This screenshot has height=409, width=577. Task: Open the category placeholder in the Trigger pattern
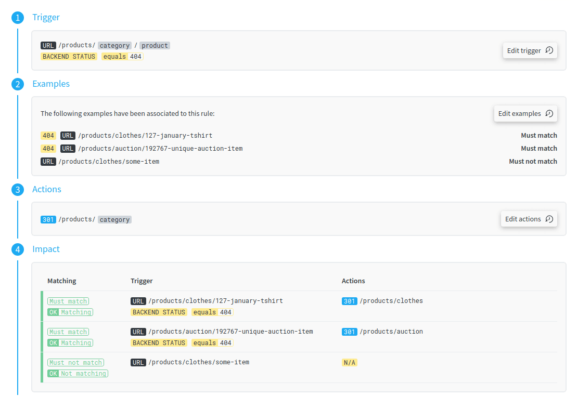[x=114, y=45]
